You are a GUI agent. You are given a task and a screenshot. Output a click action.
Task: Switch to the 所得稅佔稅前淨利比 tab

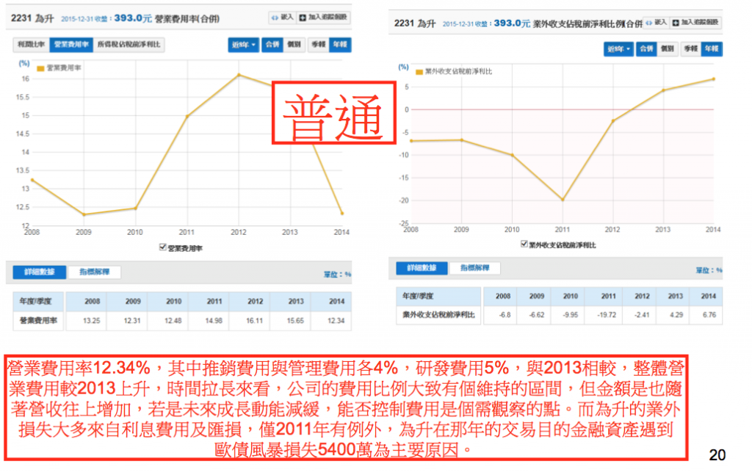[x=130, y=45]
